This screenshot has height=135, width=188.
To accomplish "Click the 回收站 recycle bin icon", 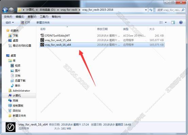I will pos(10,111).
